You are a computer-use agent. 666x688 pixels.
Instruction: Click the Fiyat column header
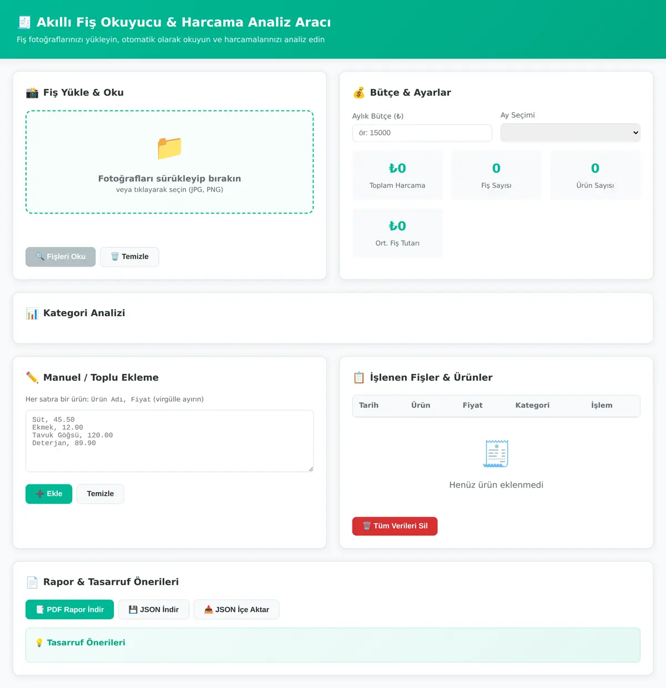[x=472, y=406]
